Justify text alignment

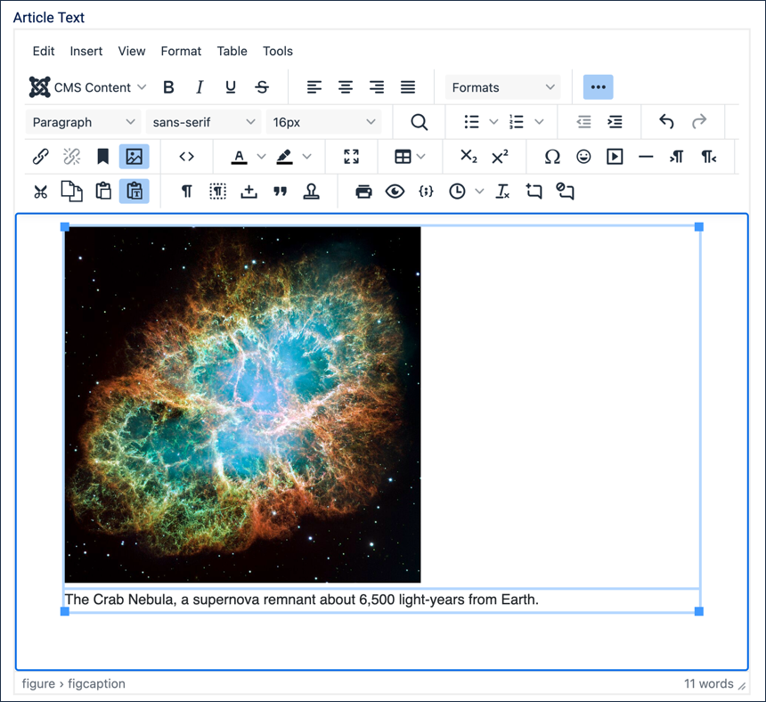(408, 87)
